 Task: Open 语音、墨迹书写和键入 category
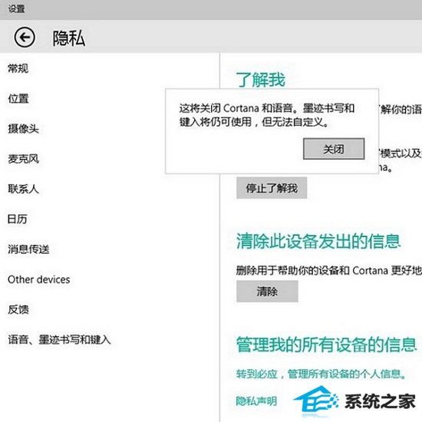coord(59,340)
